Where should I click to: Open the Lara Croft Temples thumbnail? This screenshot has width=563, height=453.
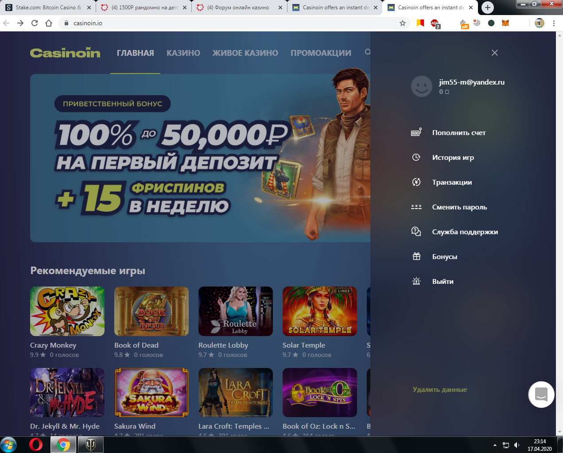(236, 392)
